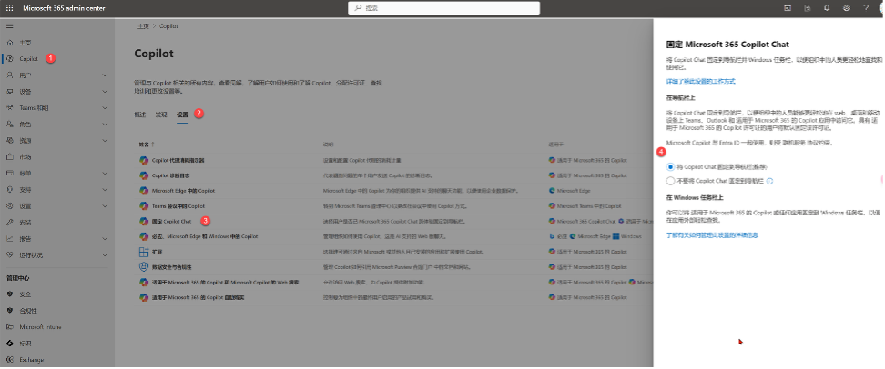Viewport: 885px width, 369px height.
Task: Open 适用于 Microsoft 365 的 Copilot 自助购买 setting
Action: point(198,297)
